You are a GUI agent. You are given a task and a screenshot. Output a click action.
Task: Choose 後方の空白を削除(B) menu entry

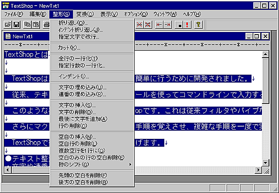point(92,183)
